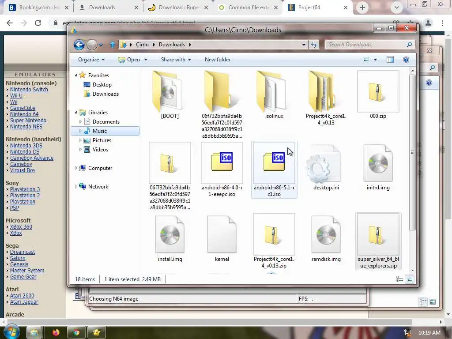Image resolution: width=452 pixels, height=339 pixels.
Task: Open recent locations dropdown arrow
Action: 101,45
